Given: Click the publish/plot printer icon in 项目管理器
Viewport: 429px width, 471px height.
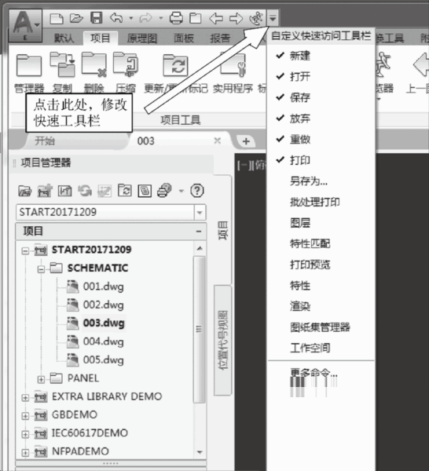Looking at the screenshot, I should (x=164, y=191).
